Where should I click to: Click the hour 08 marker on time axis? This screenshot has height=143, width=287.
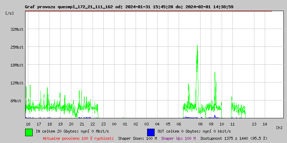pyautogui.click(x=200, y=124)
